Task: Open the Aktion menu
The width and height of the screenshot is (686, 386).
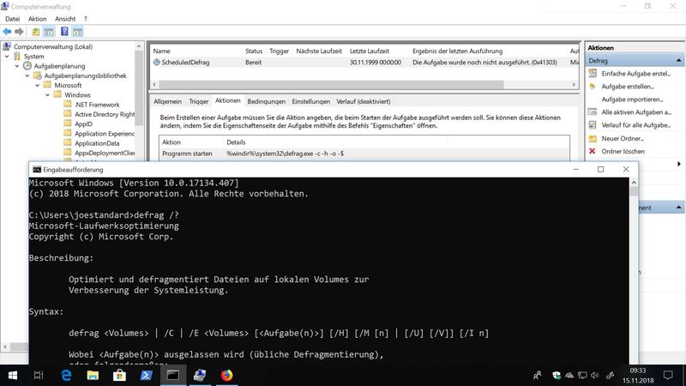Action: (x=37, y=19)
